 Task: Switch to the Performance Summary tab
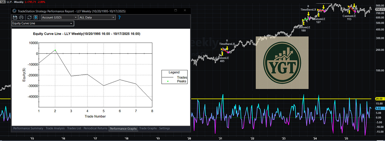click(28, 128)
